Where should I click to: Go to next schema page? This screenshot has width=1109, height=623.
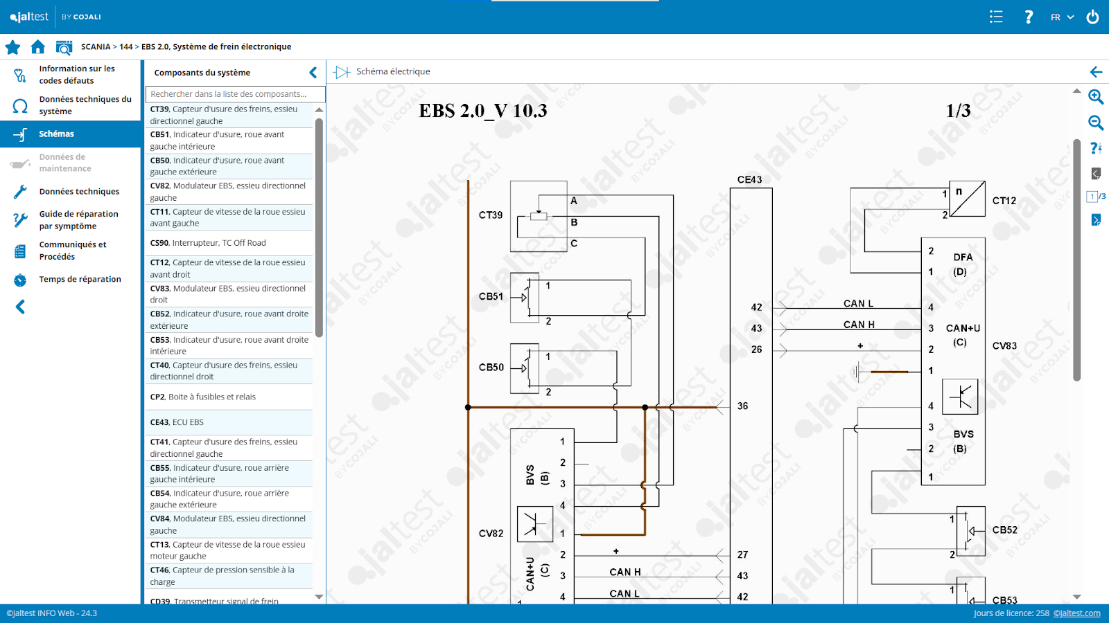[x=1096, y=219]
